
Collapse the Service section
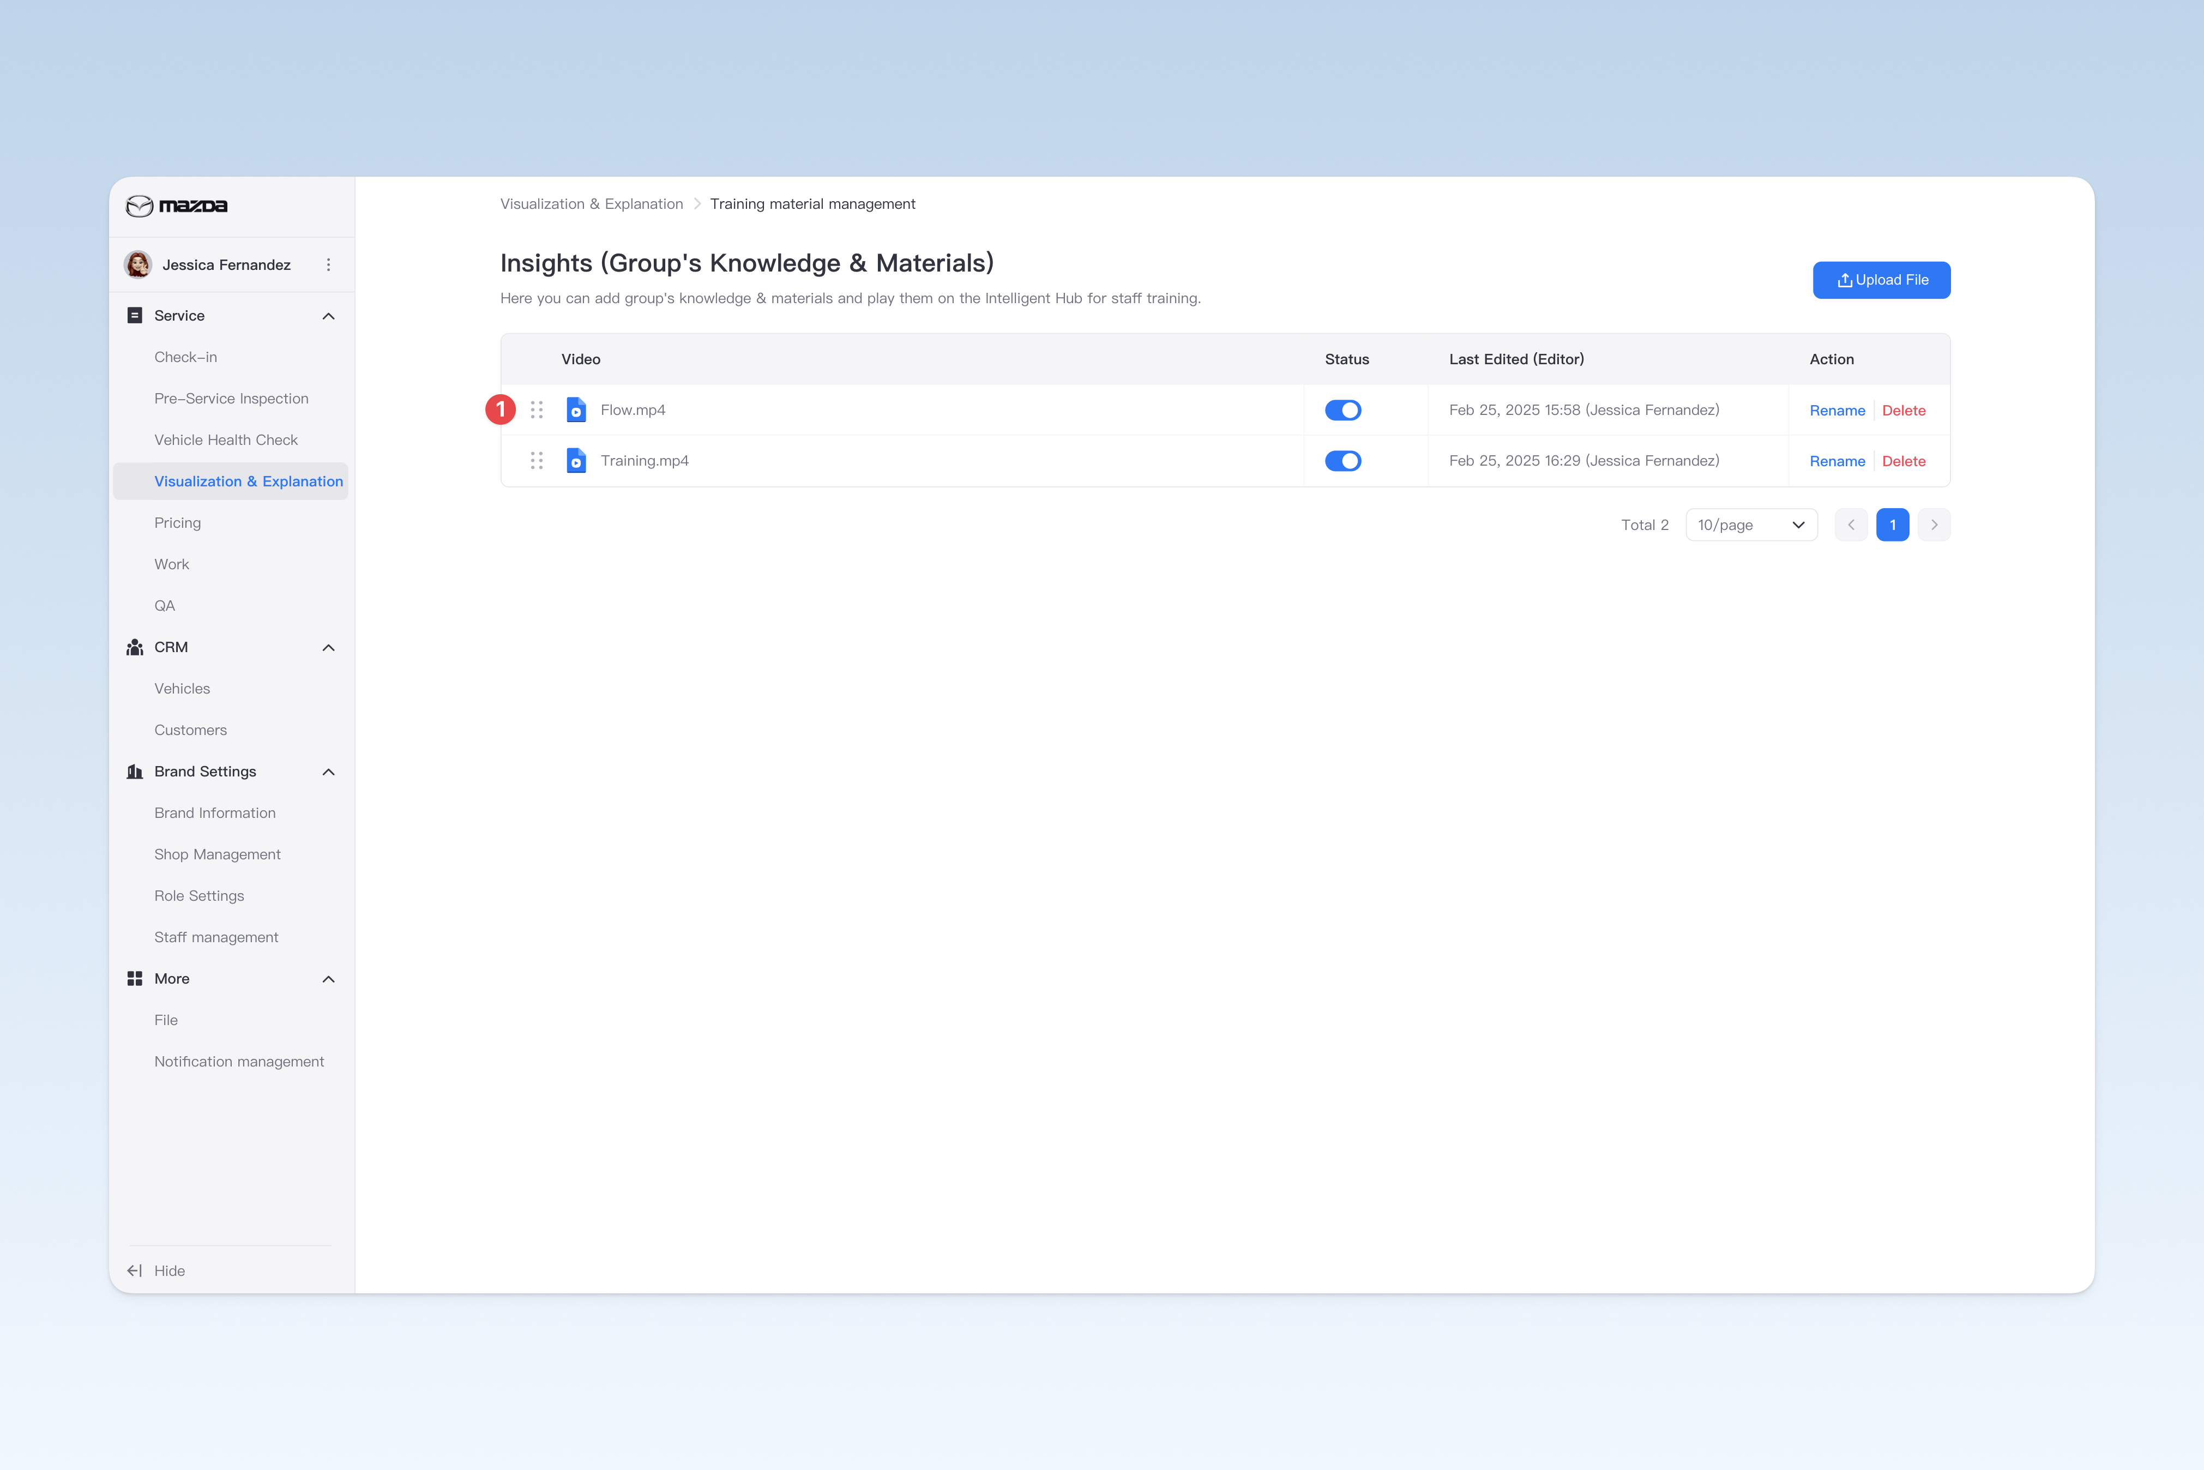point(328,316)
